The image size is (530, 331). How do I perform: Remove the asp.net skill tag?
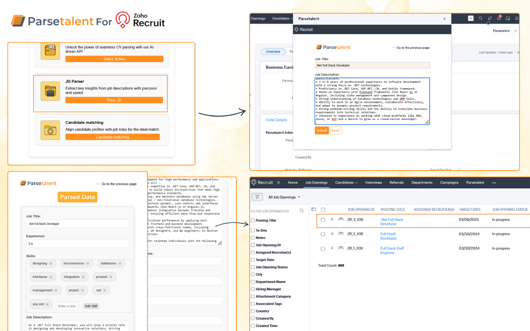pos(47,304)
